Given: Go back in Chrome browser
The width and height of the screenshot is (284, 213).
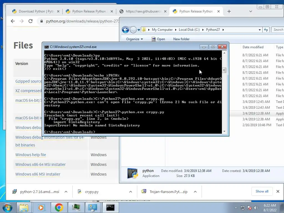Looking at the screenshot, I should click(13, 21).
